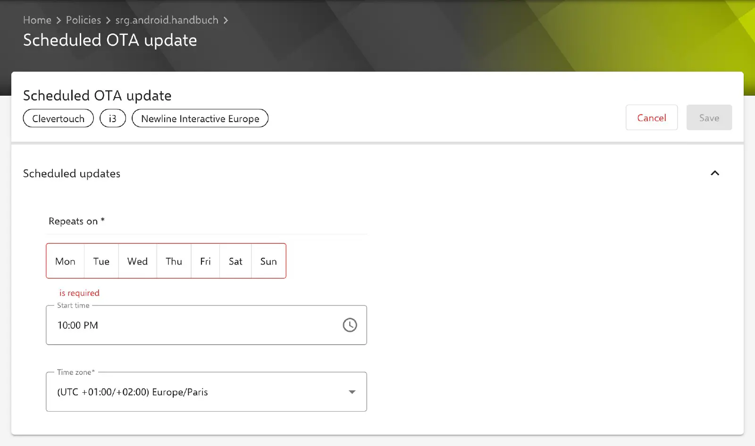Toggle Wed as repeat day
Image resolution: width=755 pixels, height=446 pixels.
click(x=137, y=261)
